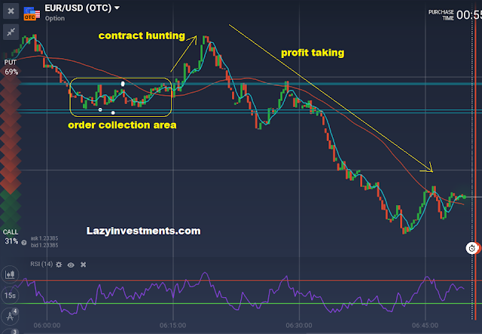Click the 06:45:00 time axis label
The width and height of the screenshot is (482, 334).
point(425,325)
